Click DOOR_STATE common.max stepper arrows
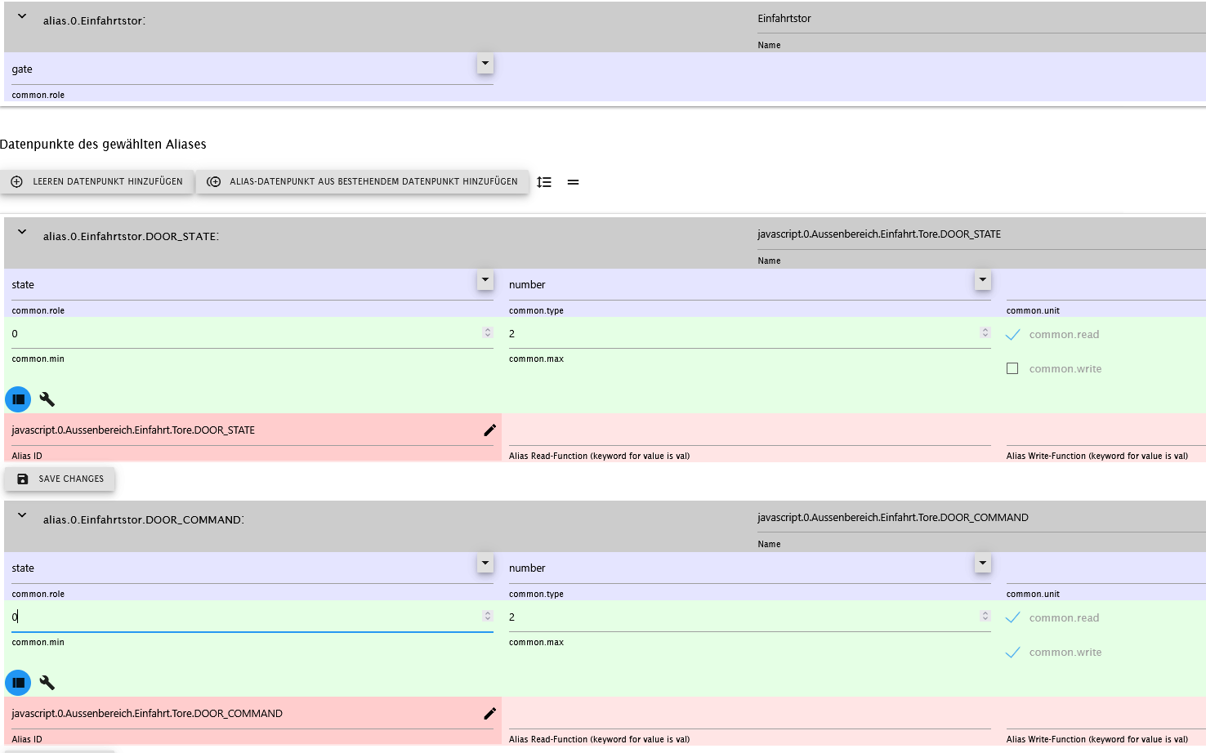 click(985, 332)
